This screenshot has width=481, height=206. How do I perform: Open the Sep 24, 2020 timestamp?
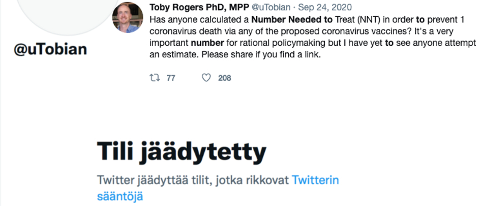pyautogui.click(x=325, y=7)
